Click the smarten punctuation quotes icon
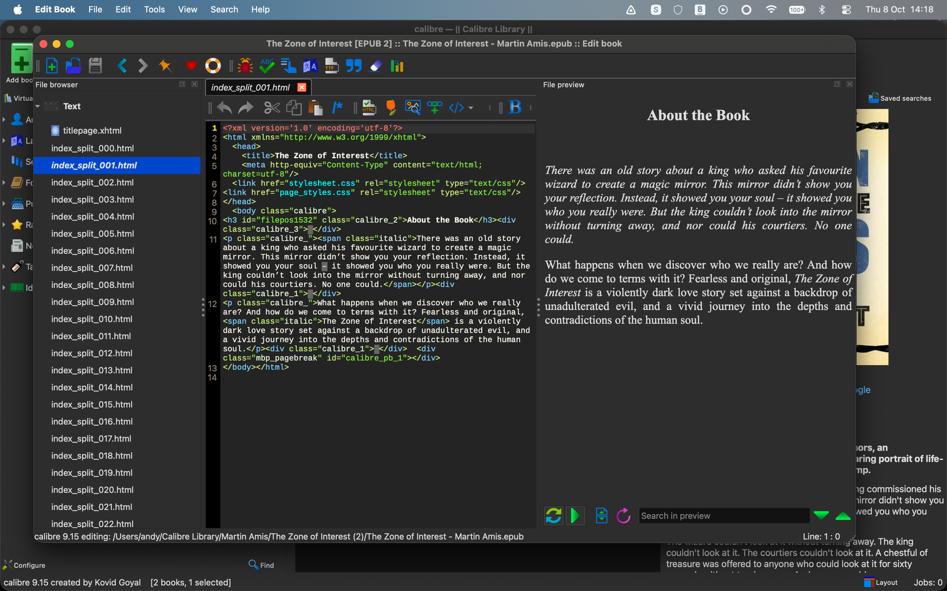This screenshot has width=947, height=591. coord(354,66)
